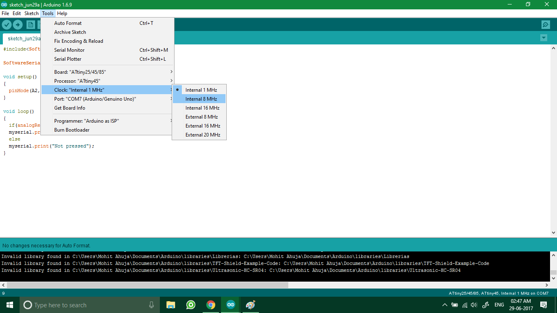
Task: Expand the Programmer Arduino as ISP submenu
Action: 108,121
